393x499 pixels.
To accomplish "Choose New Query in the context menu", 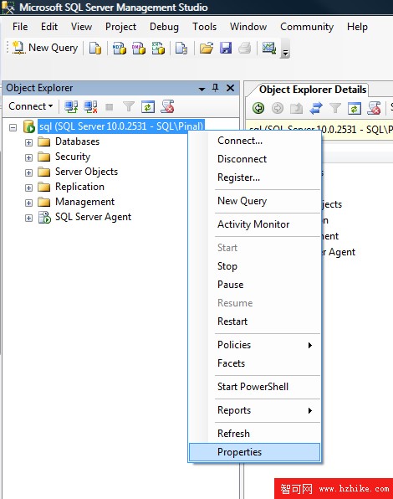I will click(x=254, y=201).
